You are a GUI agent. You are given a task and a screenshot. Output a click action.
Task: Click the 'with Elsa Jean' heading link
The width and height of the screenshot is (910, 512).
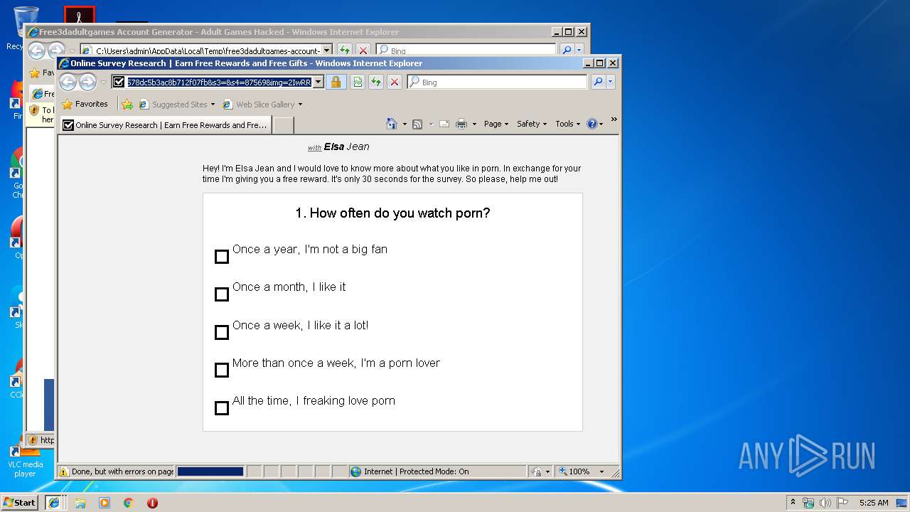pos(338,147)
